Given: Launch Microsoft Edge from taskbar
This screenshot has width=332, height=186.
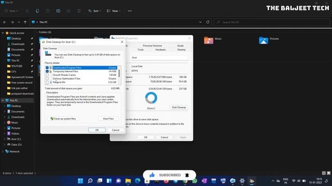Looking at the screenshot, I should (137, 181).
